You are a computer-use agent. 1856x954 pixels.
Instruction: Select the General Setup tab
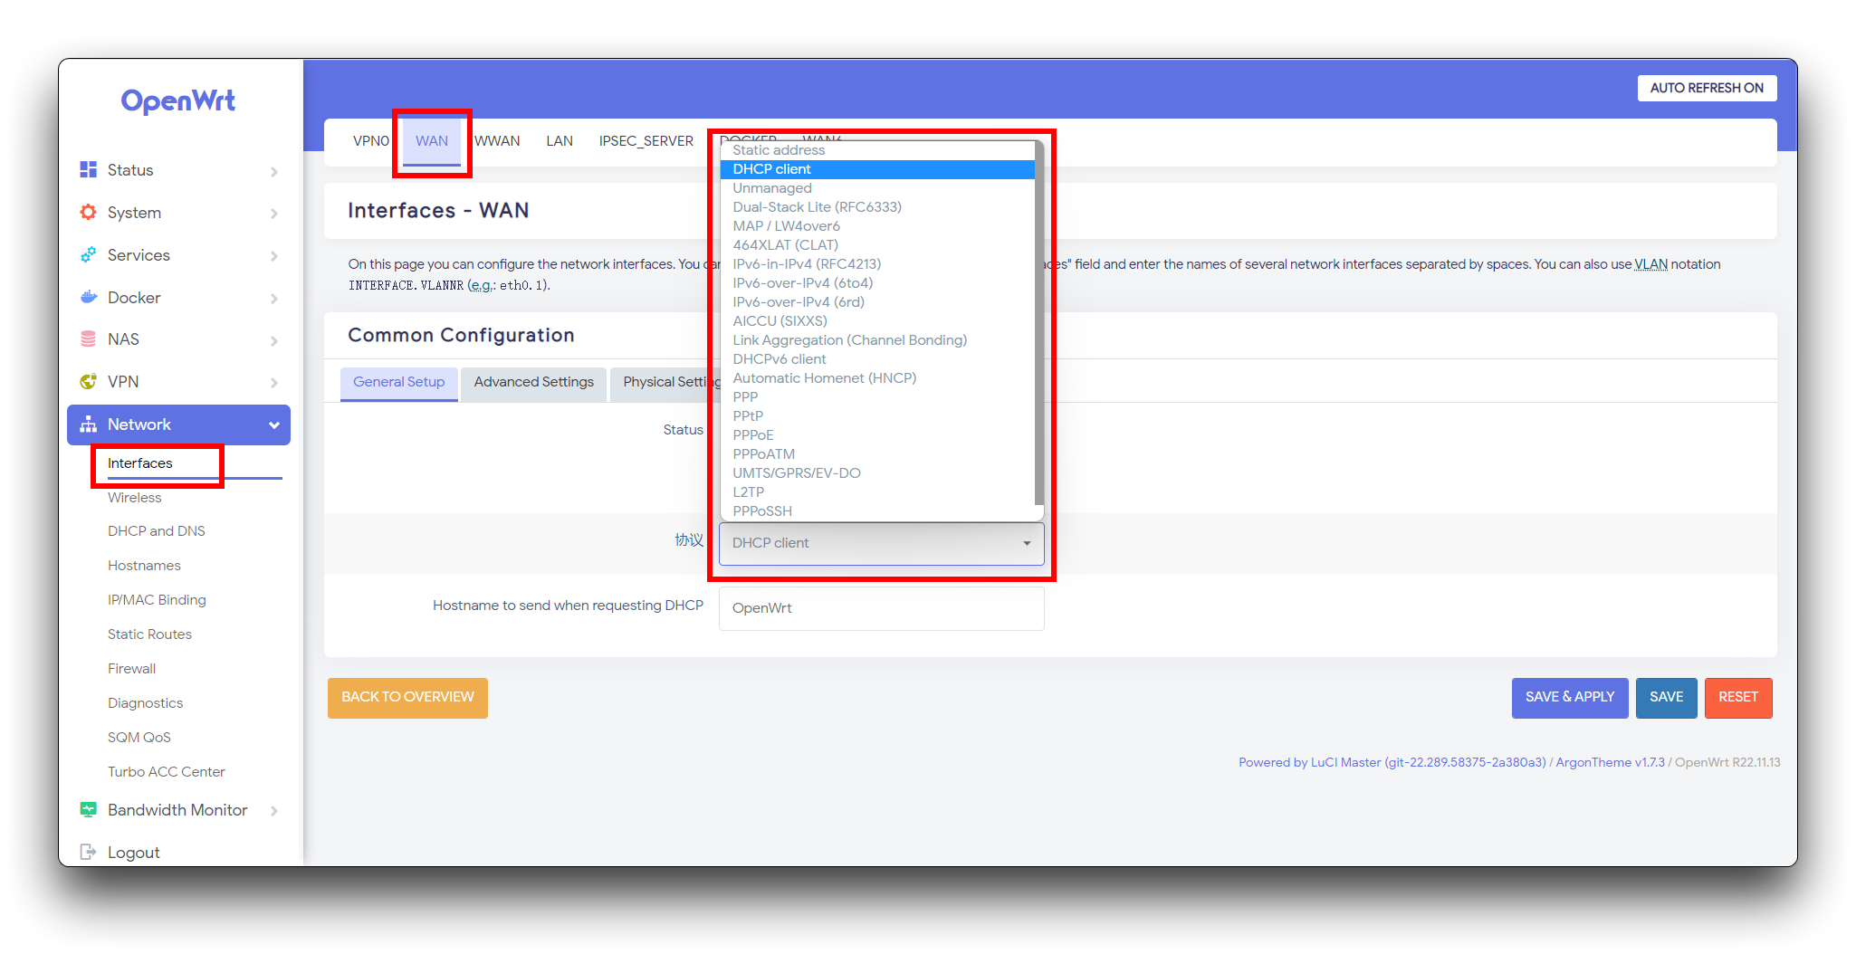point(399,382)
